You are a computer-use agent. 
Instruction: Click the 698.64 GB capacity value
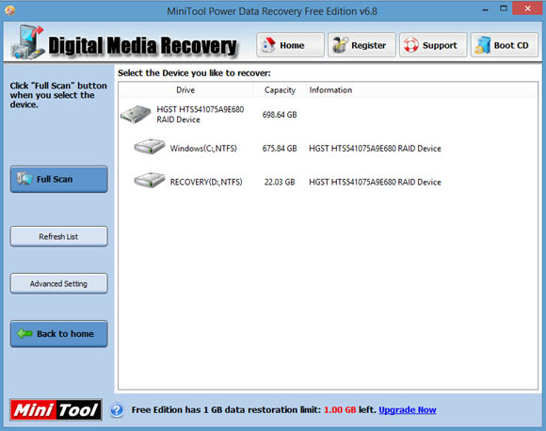click(280, 115)
